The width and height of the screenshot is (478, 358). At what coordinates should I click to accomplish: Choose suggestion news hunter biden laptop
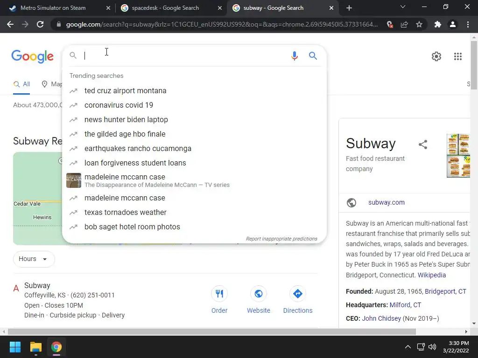point(194,120)
